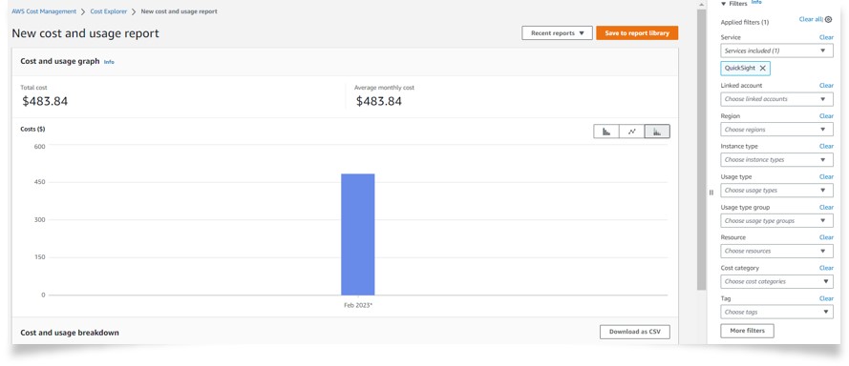Screen dimensions: 849x366
Task: Expand the Services included dropdown
Action: click(776, 51)
